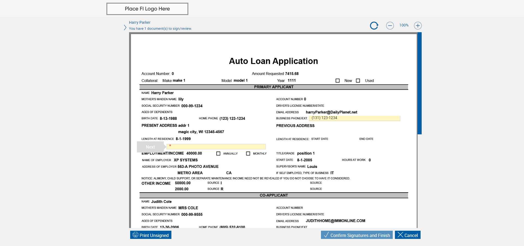This screenshot has width=524, height=246.
Task: Zoom in with the plus icon
Action: click(x=418, y=26)
